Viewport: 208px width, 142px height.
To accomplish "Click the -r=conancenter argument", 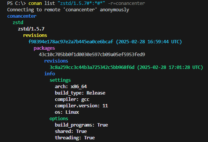I will click(127, 3).
